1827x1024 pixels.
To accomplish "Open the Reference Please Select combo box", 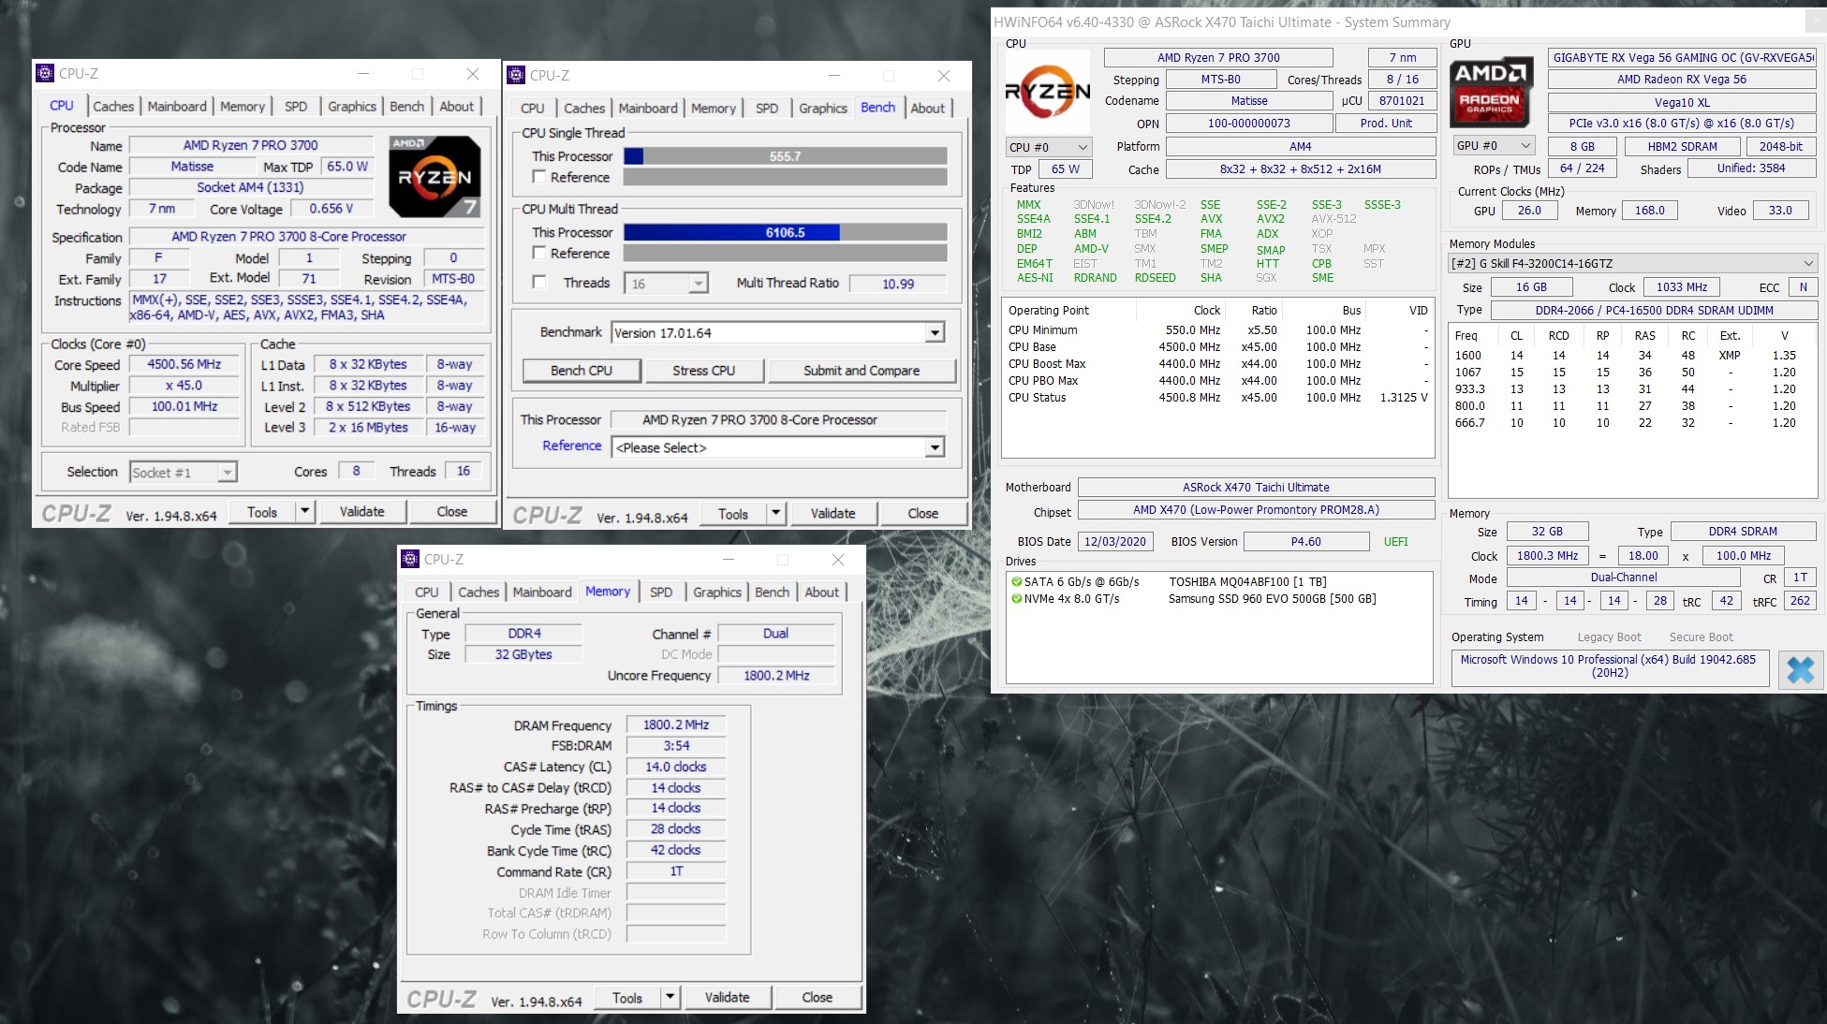I will coord(934,447).
